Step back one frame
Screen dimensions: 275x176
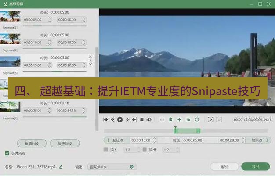click(112, 119)
